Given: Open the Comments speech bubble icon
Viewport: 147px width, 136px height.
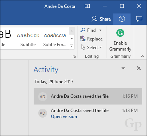Looking at the screenshot, I should [139, 19].
